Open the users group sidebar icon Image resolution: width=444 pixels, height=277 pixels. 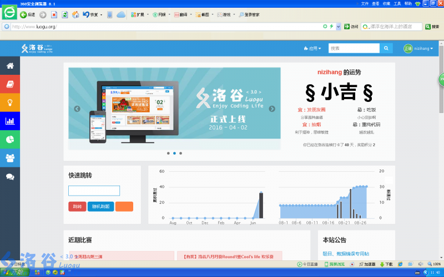pyautogui.click(x=10, y=158)
